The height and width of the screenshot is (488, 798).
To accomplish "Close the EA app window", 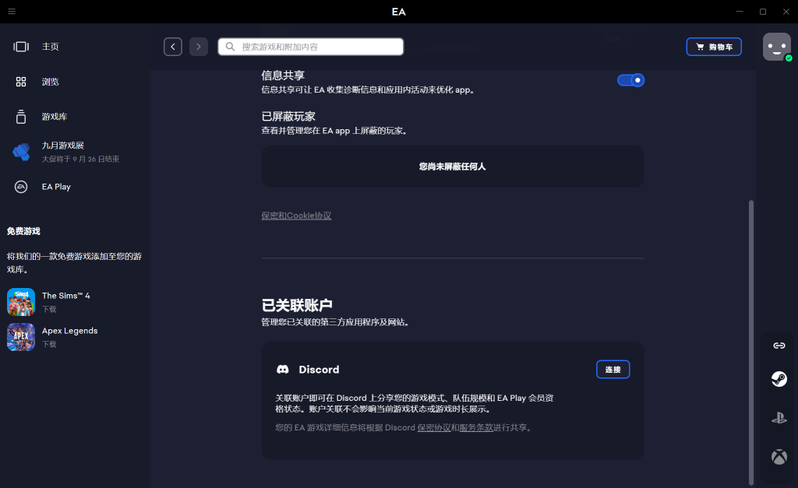I will 786,11.
